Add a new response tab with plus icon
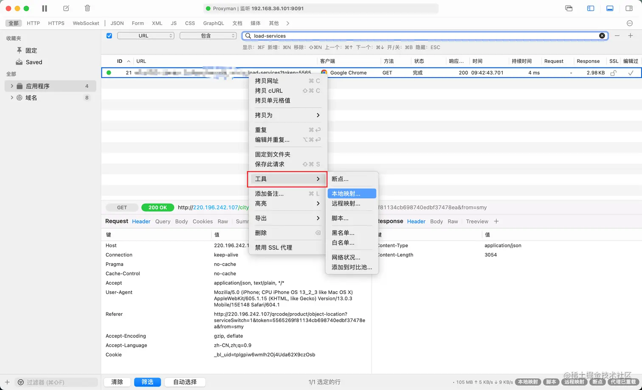 click(x=496, y=221)
